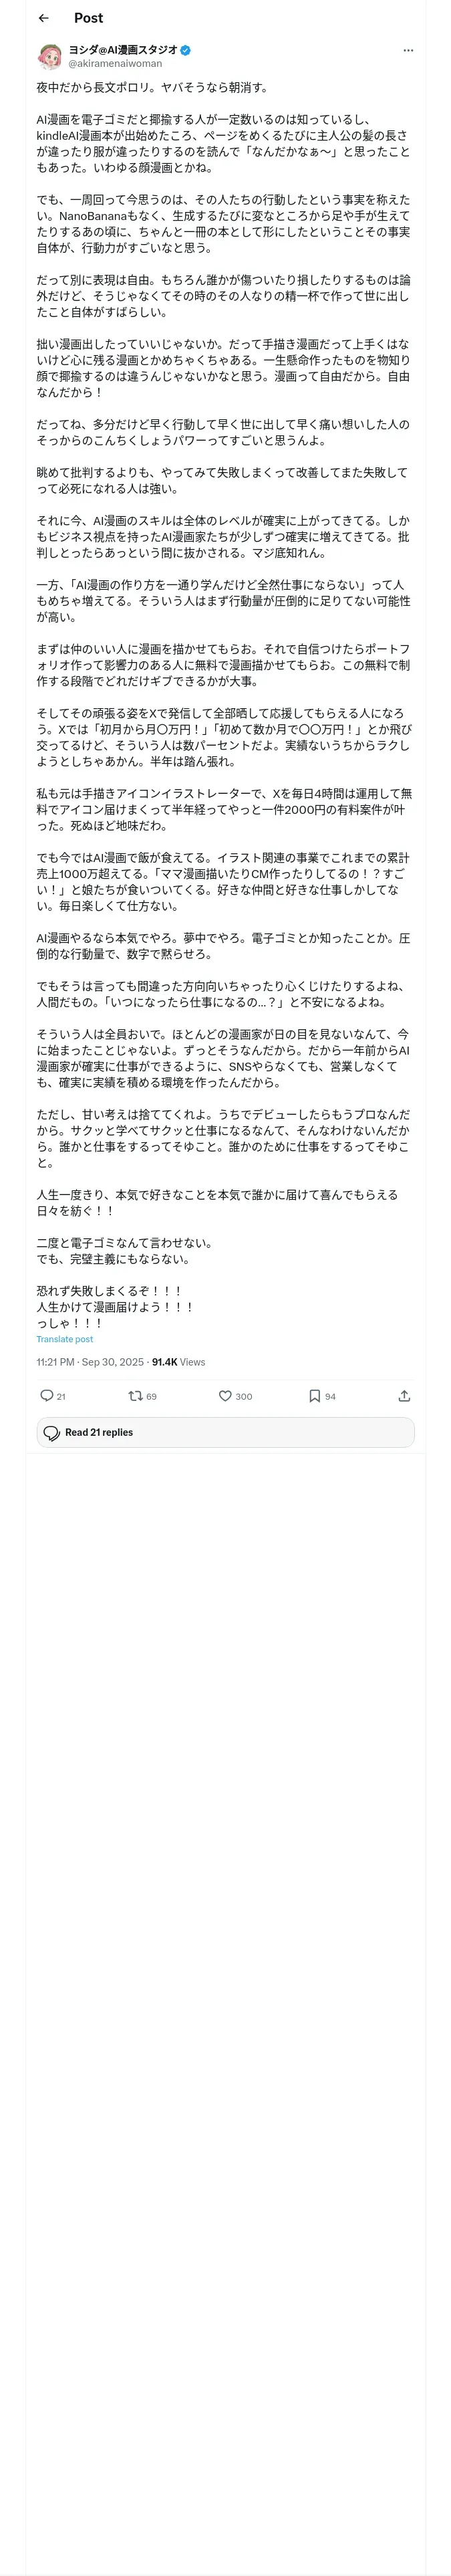Click the Post header title
Image resolution: width=451 pixels, height=2576 pixels.
point(88,18)
